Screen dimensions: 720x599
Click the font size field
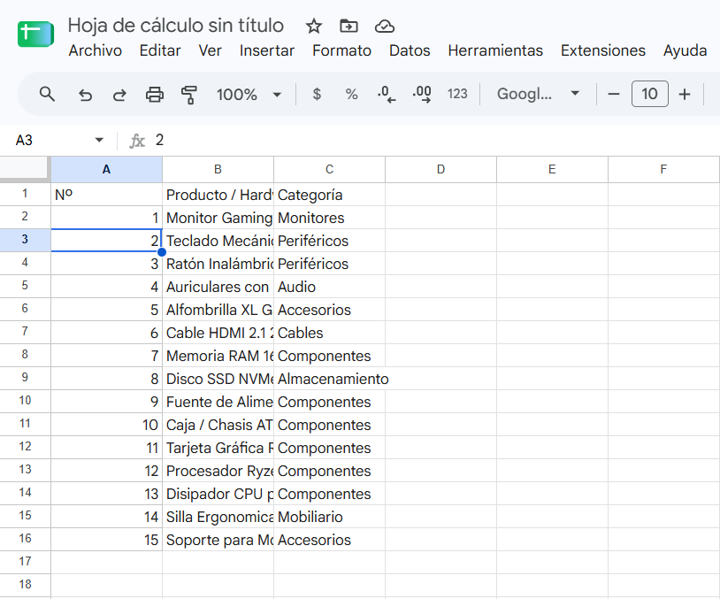[649, 94]
